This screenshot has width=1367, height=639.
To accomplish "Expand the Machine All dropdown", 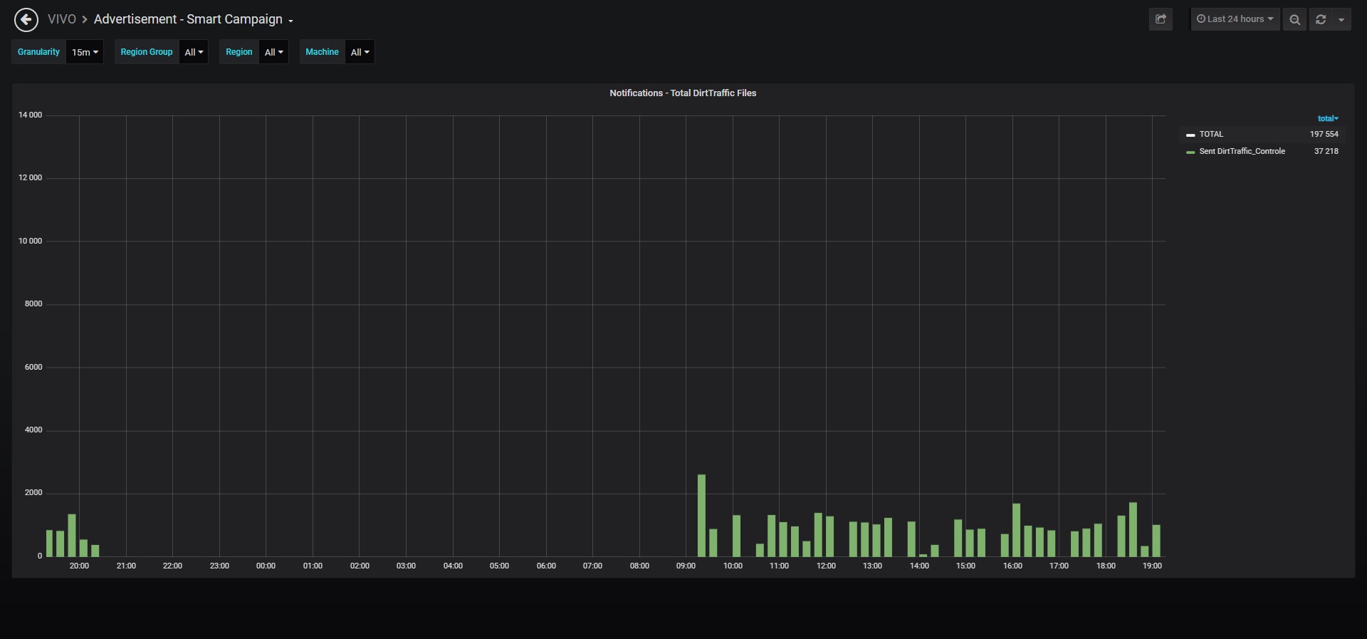I will point(360,52).
